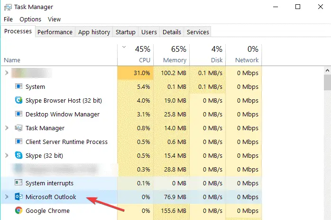
Task: Click the Microsoft Outlook icon
Action: [x=18, y=197]
